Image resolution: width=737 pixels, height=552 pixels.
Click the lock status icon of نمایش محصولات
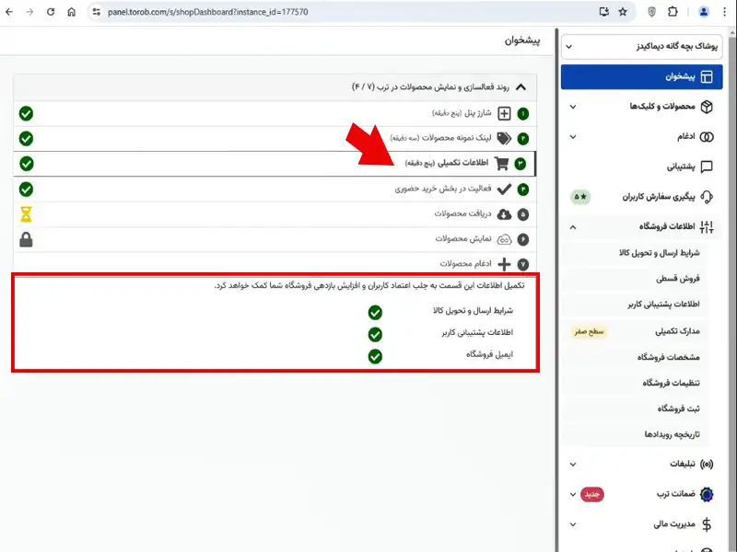[26, 239]
